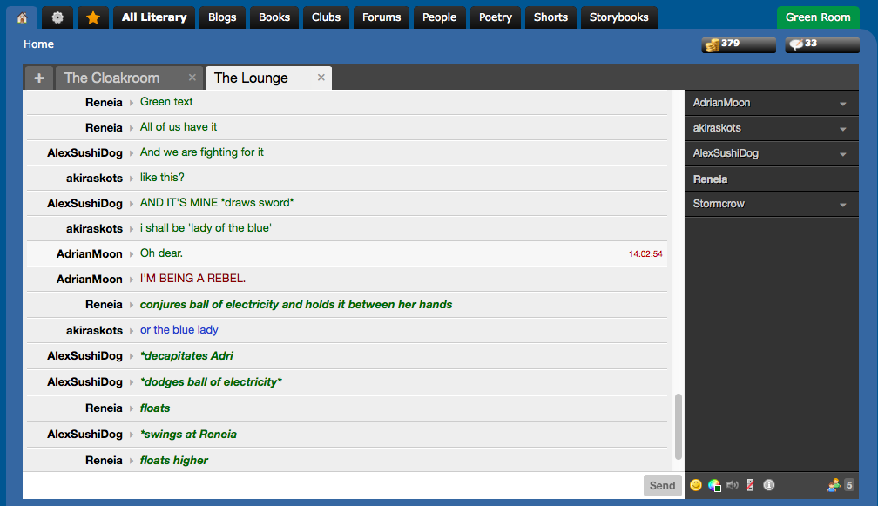Expand the Stormcrow user dropdown arrow
Image resolution: width=878 pixels, height=506 pixels.
click(842, 205)
